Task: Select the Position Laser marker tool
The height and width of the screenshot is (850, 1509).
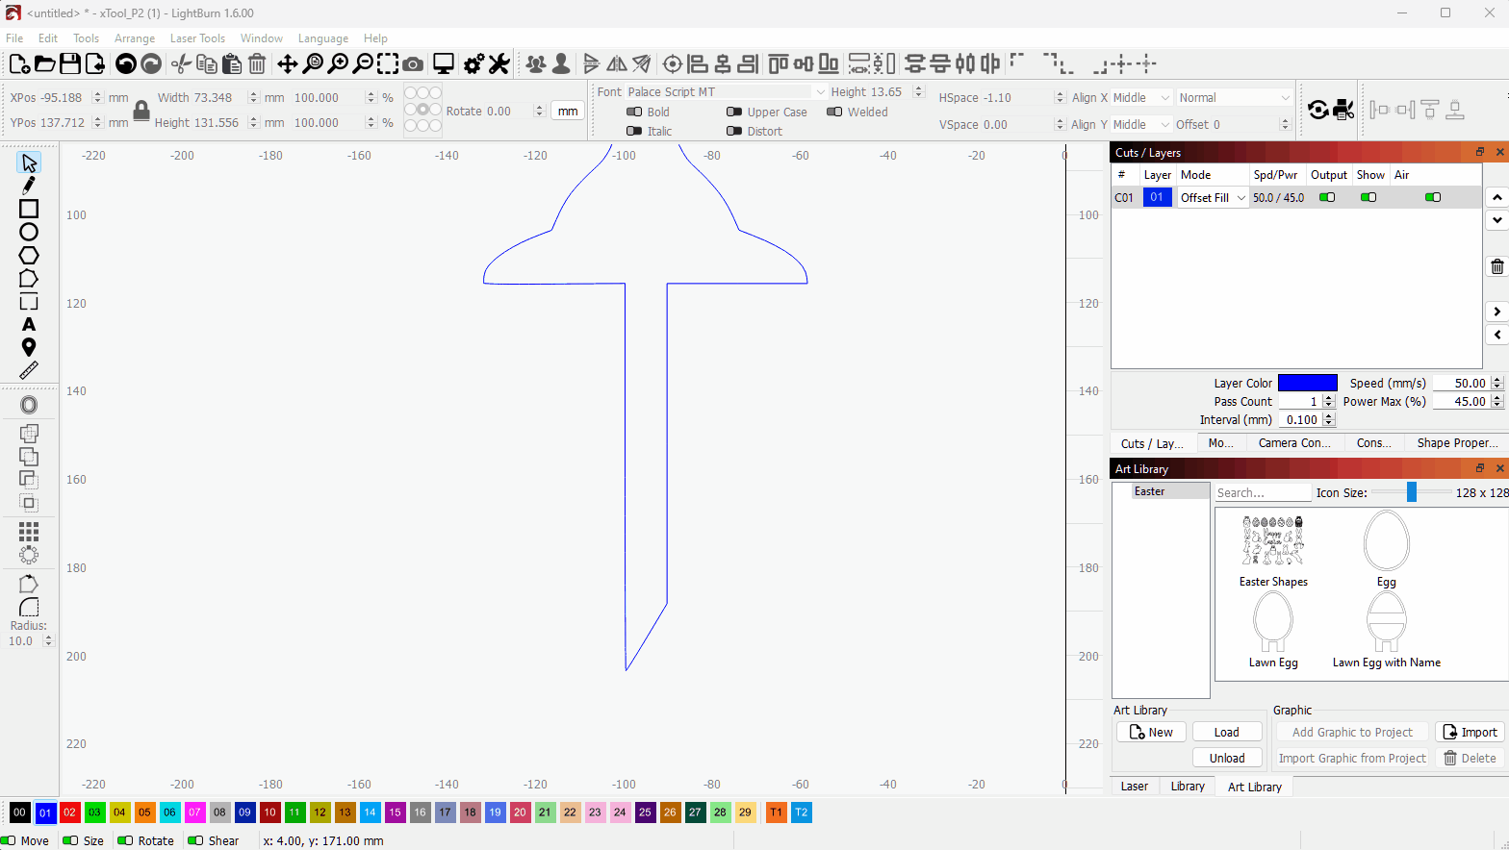Action: pyautogui.click(x=29, y=347)
